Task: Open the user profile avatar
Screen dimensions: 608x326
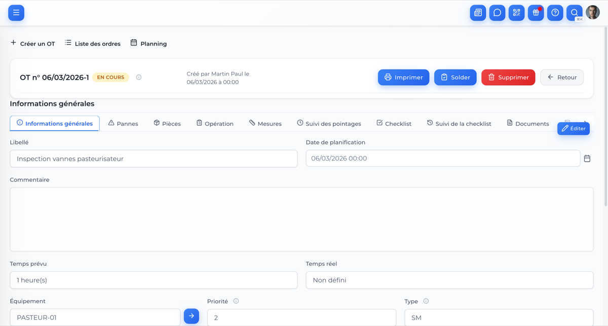Action: pyautogui.click(x=593, y=12)
